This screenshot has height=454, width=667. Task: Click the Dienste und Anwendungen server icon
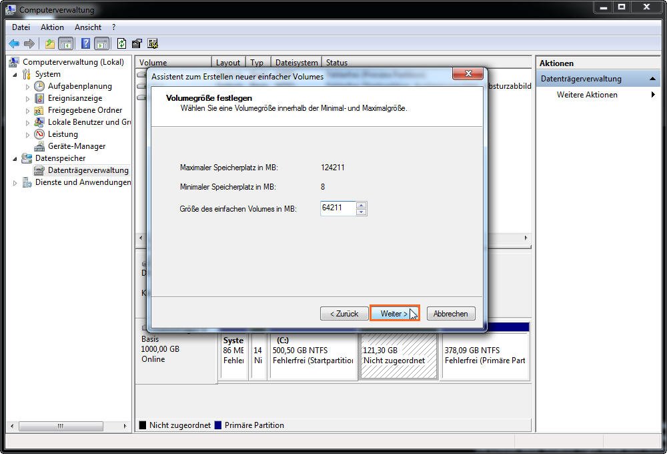27,182
